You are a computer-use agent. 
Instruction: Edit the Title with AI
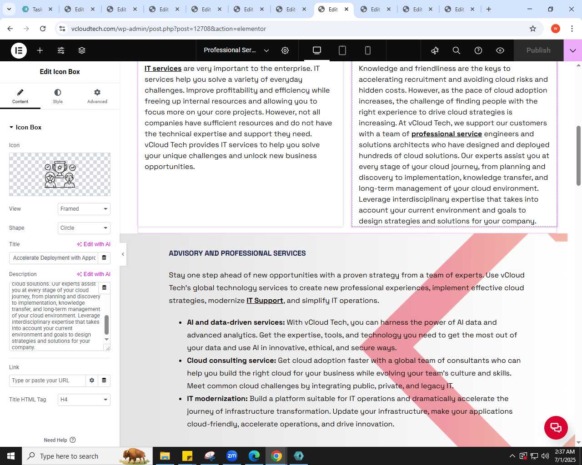point(94,244)
